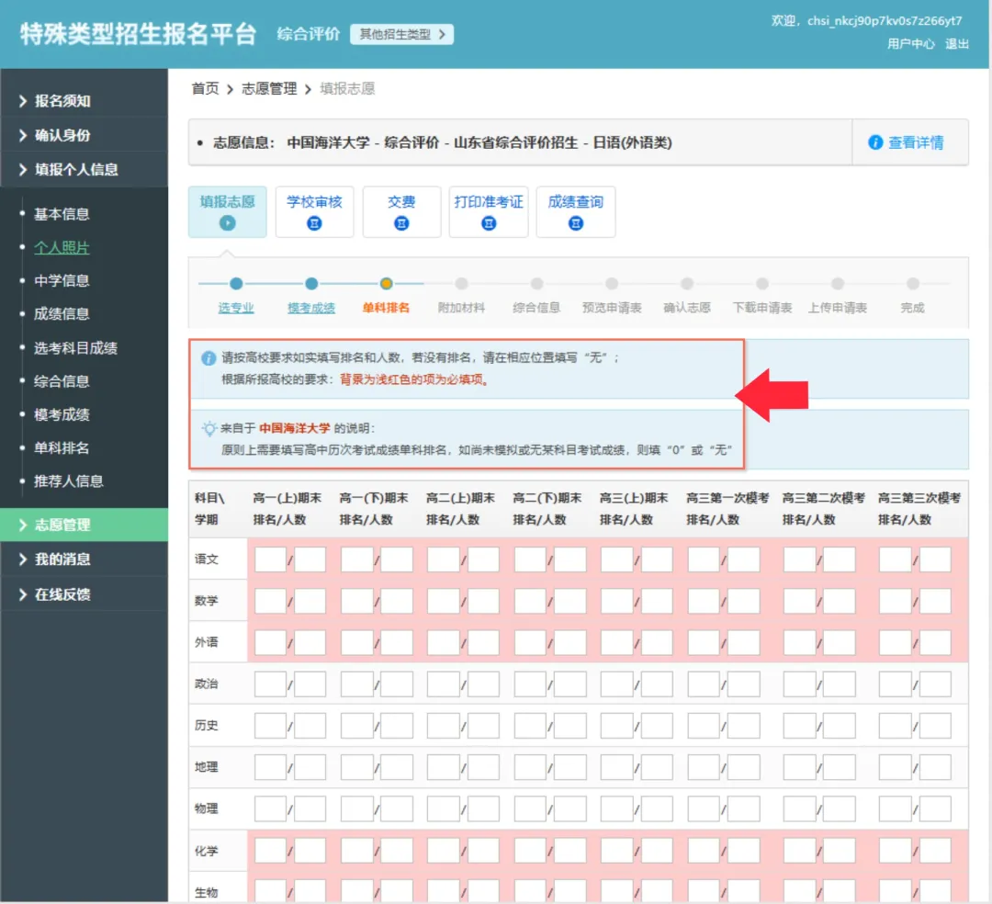Expand the 确认身份 sidebar section
Screen dimensions: 992x904
coord(85,135)
